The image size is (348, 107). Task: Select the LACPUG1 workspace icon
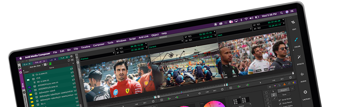pos(305,92)
